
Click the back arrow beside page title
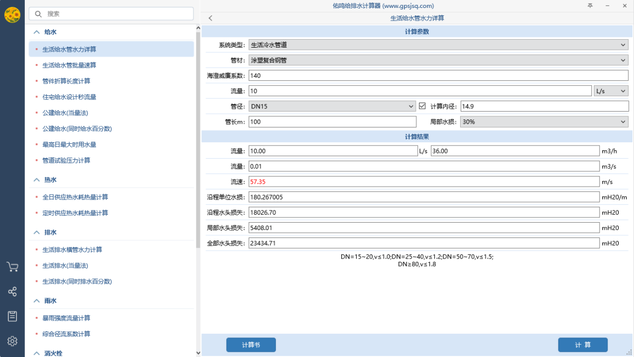click(x=210, y=18)
